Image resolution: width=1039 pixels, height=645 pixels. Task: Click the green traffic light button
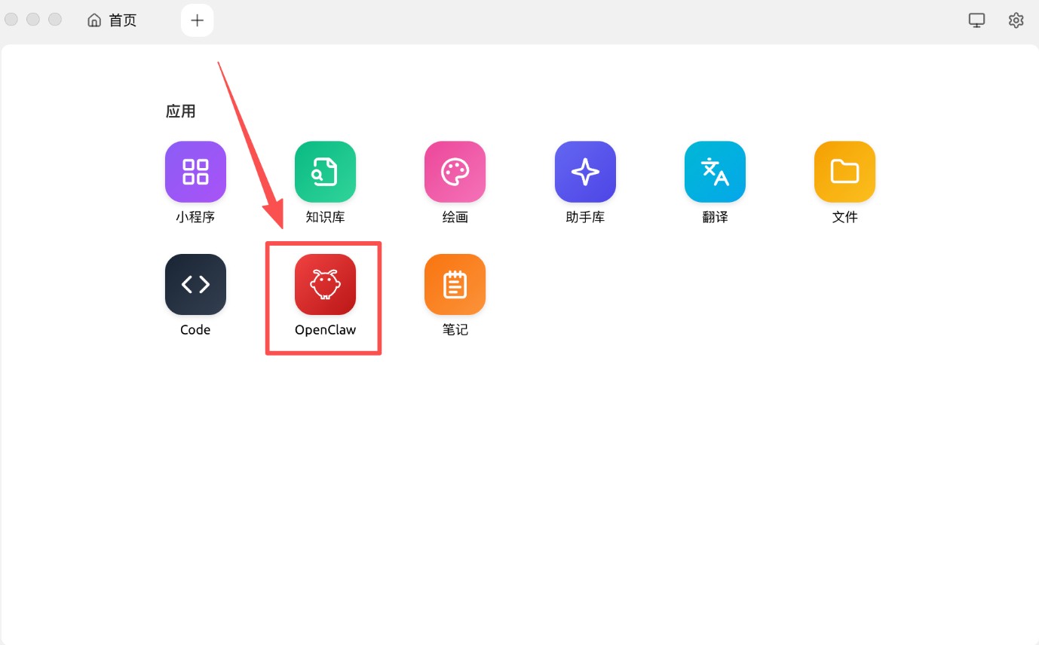pos(54,19)
